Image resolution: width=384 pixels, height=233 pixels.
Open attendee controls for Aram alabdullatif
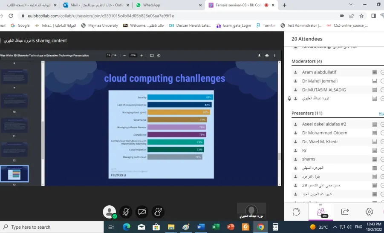pos(382,72)
